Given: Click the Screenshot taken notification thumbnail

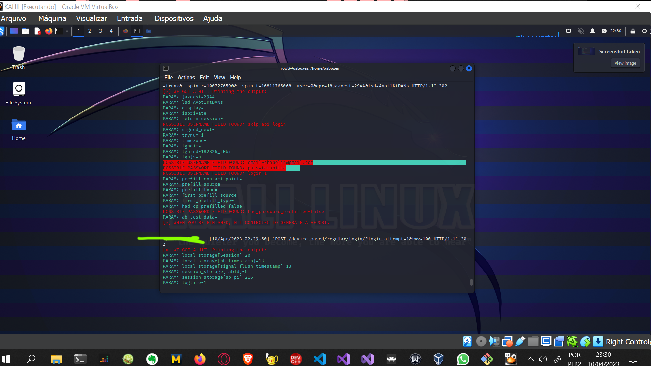Looking at the screenshot, I should click(x=586, y=52).
